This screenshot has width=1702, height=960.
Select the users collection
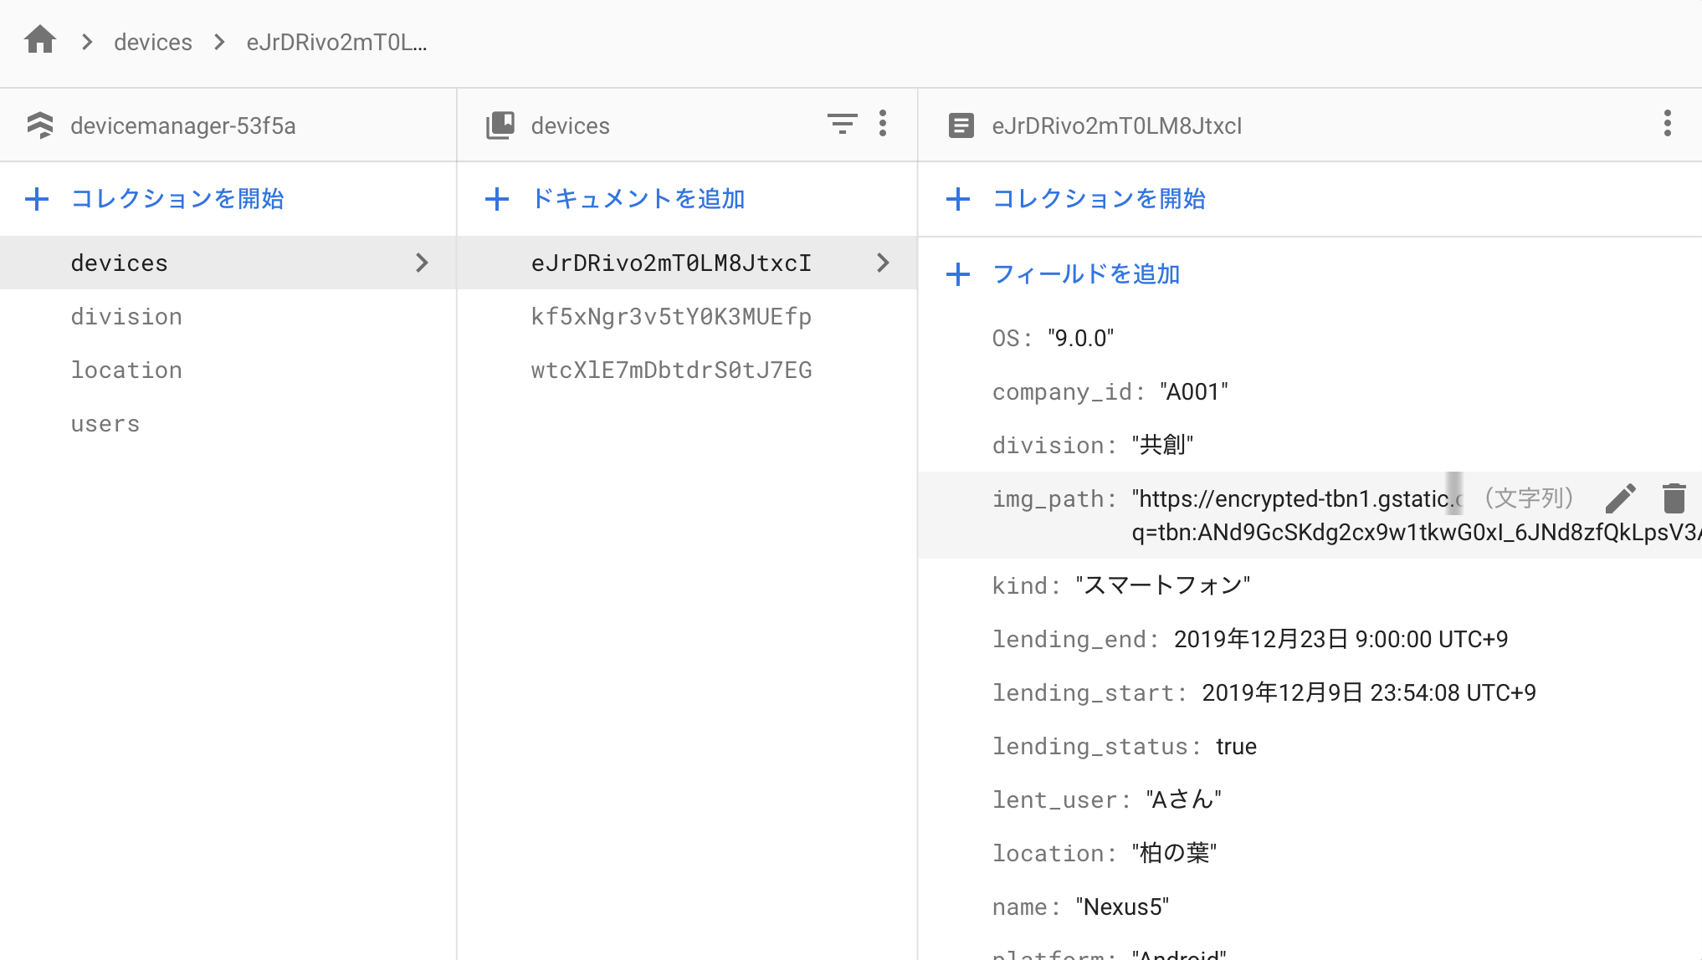click(105, 423)
